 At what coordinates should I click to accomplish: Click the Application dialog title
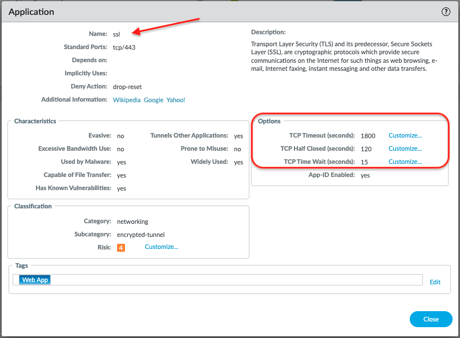31,12
